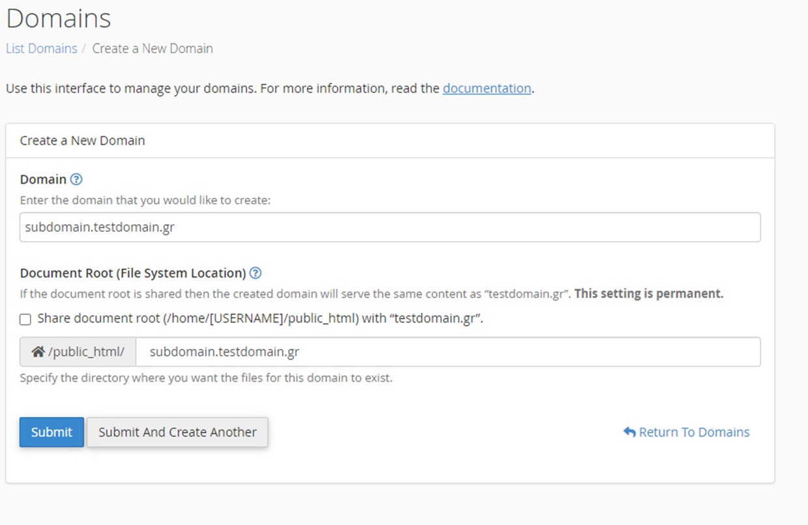Enable the Share document root checkbox
This screenshot has width=808, height=525.
(x=25, y=319)
